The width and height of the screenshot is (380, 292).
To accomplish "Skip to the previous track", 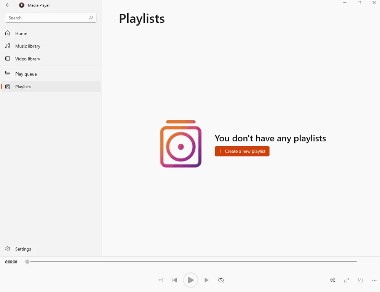I will 174,280.
